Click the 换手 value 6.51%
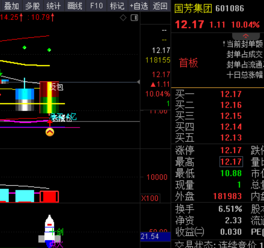Screen dimensions: 264x248 click(230, 209)
